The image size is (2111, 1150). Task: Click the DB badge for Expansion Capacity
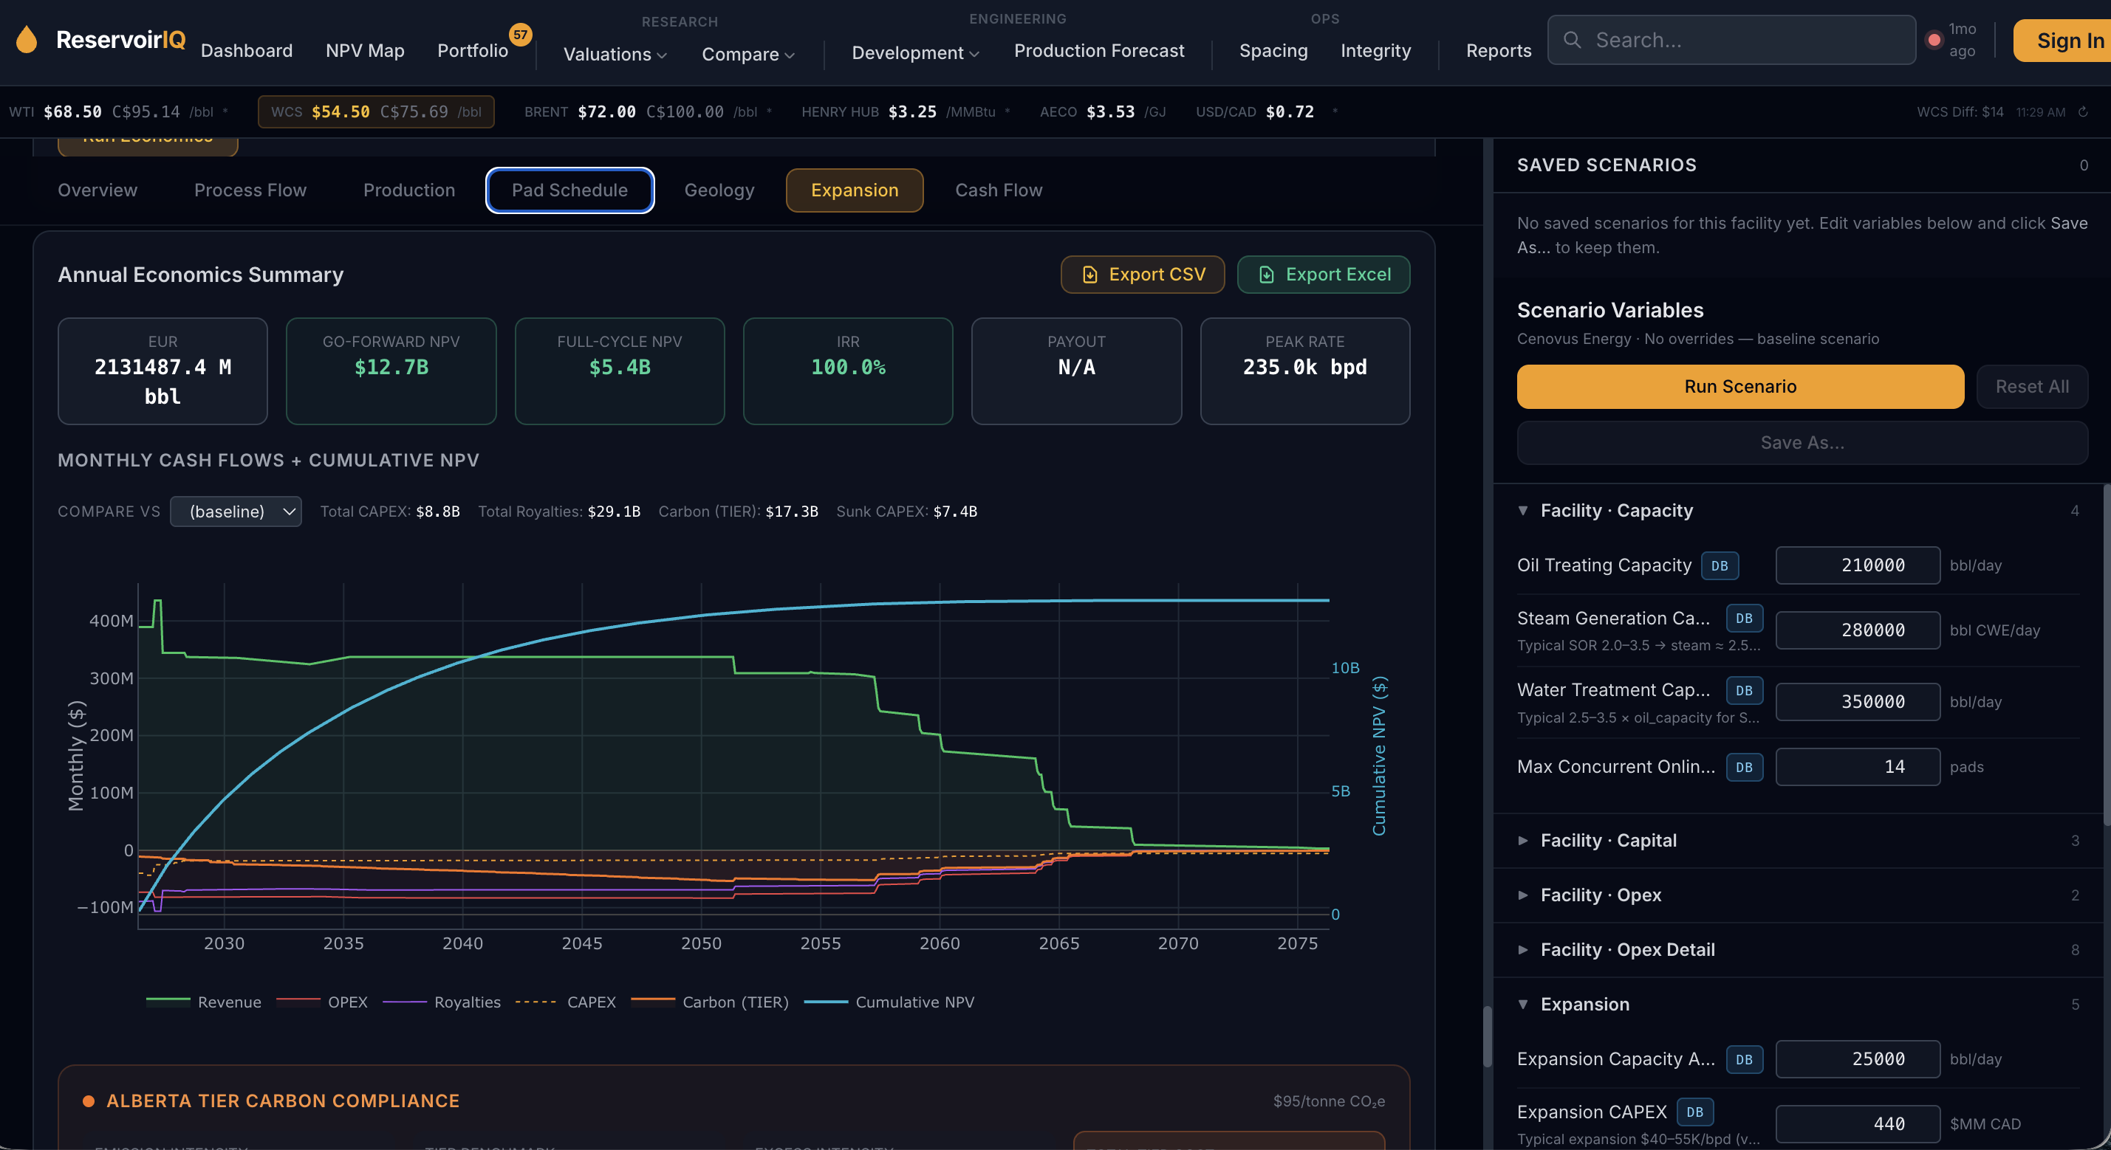tap(1744, 1059)
